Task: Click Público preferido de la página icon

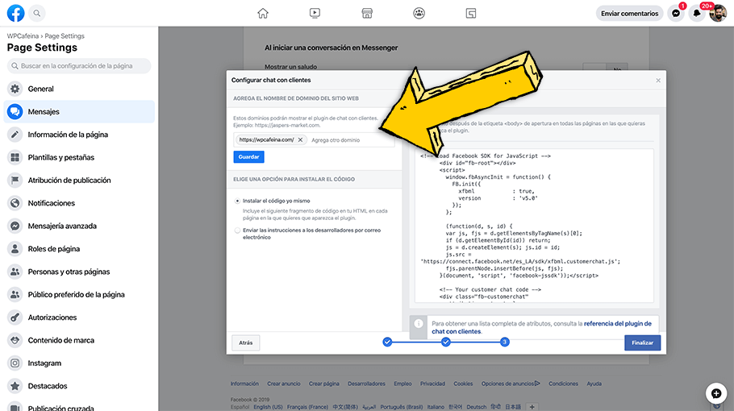Action: tap(15, 295)
